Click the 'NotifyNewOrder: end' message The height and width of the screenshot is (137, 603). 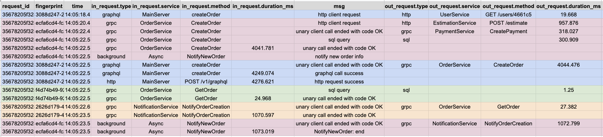coord(339,132)
